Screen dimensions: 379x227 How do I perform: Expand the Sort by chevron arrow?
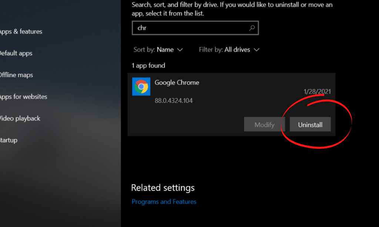point(180,50)
